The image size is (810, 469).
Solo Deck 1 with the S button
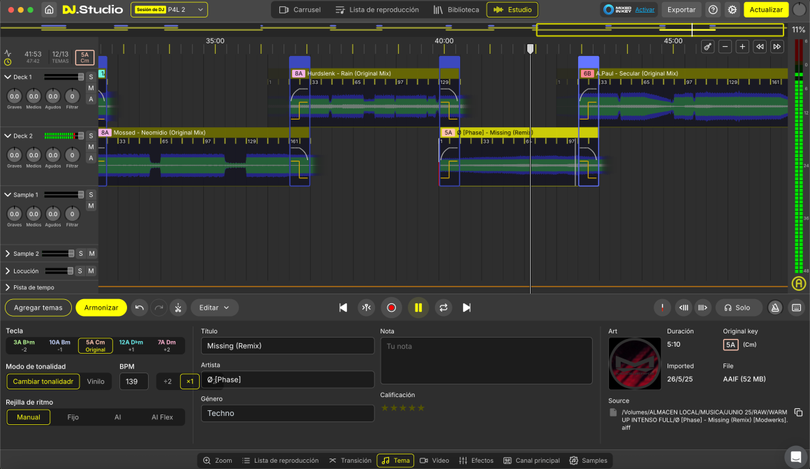[x=91, y=77]
